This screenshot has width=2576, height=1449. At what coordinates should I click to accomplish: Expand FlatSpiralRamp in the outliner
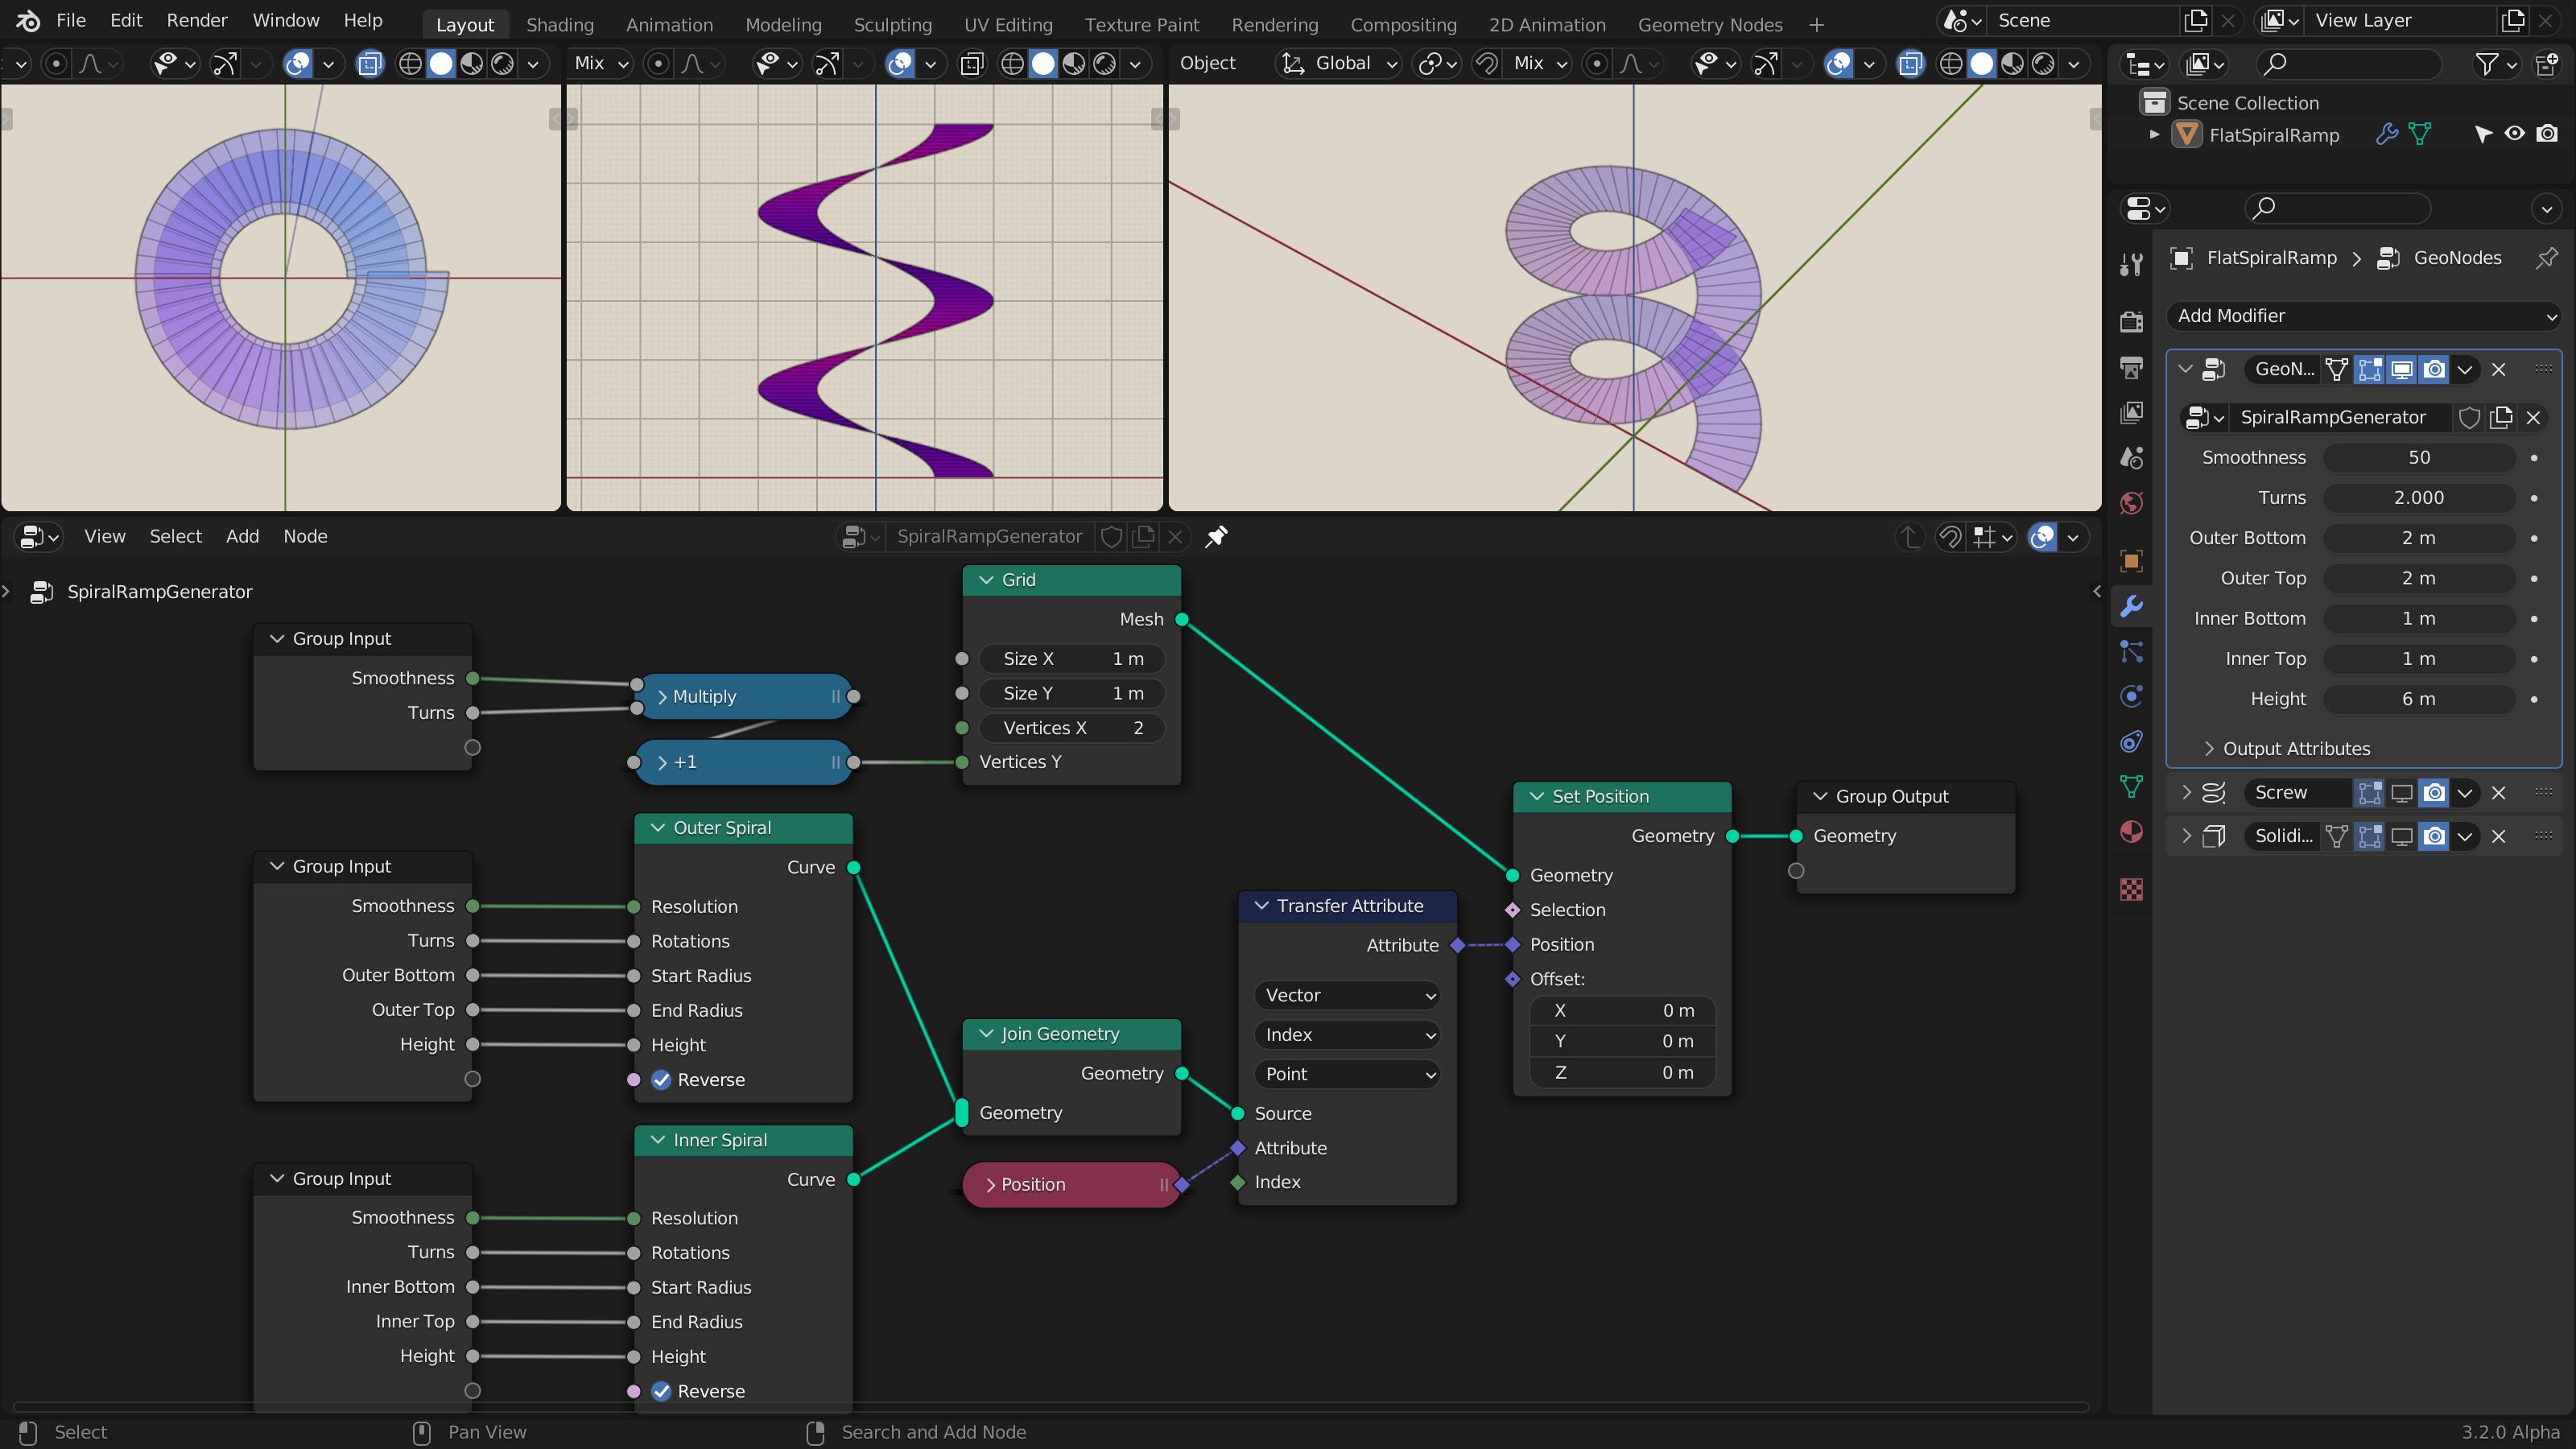2155,134
